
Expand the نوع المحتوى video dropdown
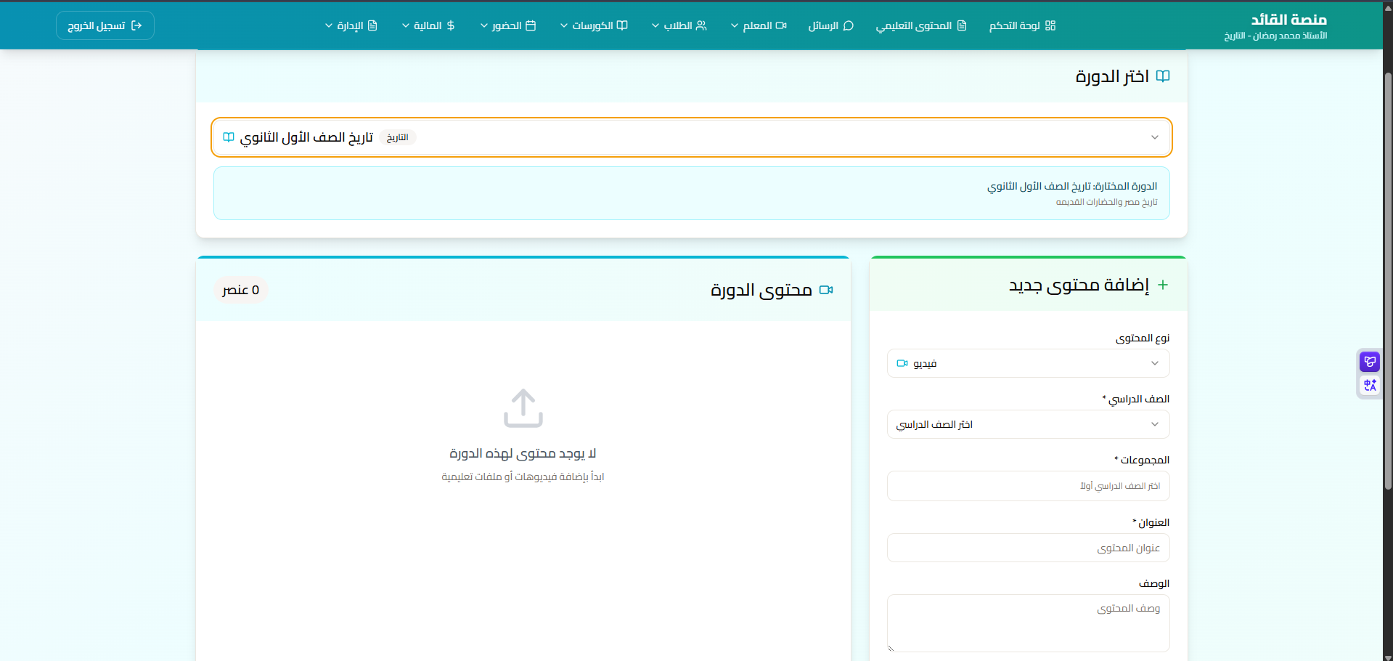pos(1028,363)
